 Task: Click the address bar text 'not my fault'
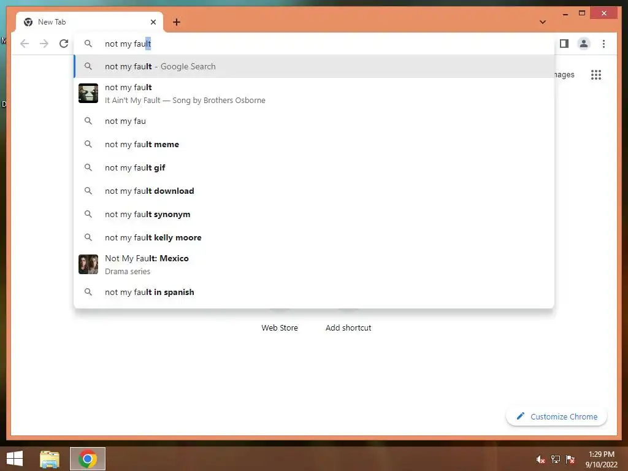coord(128,44)
